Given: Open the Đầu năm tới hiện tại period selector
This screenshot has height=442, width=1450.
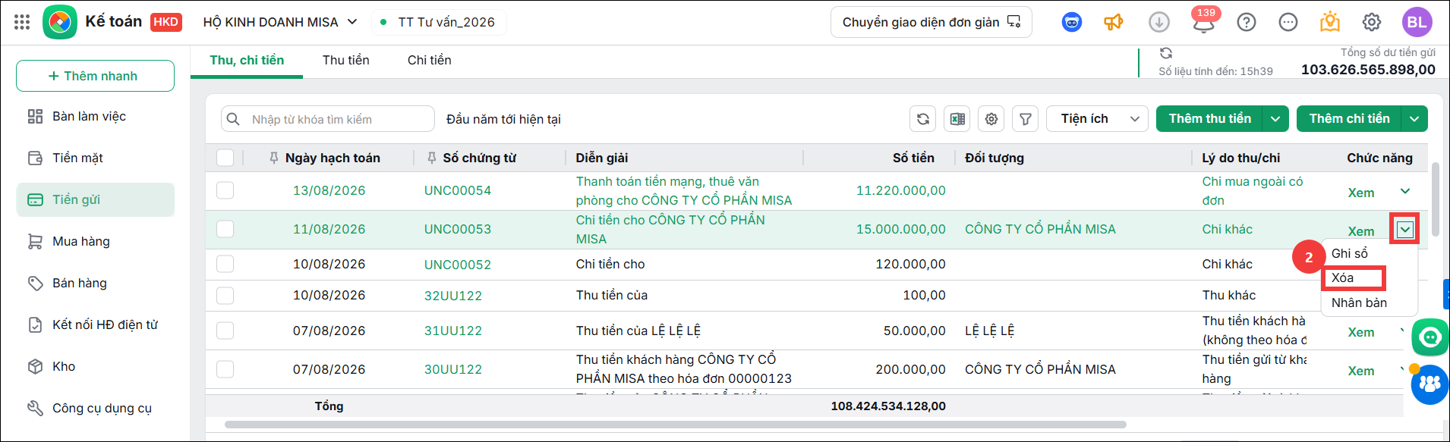Looking at the screenshot, I should point(503,119).
